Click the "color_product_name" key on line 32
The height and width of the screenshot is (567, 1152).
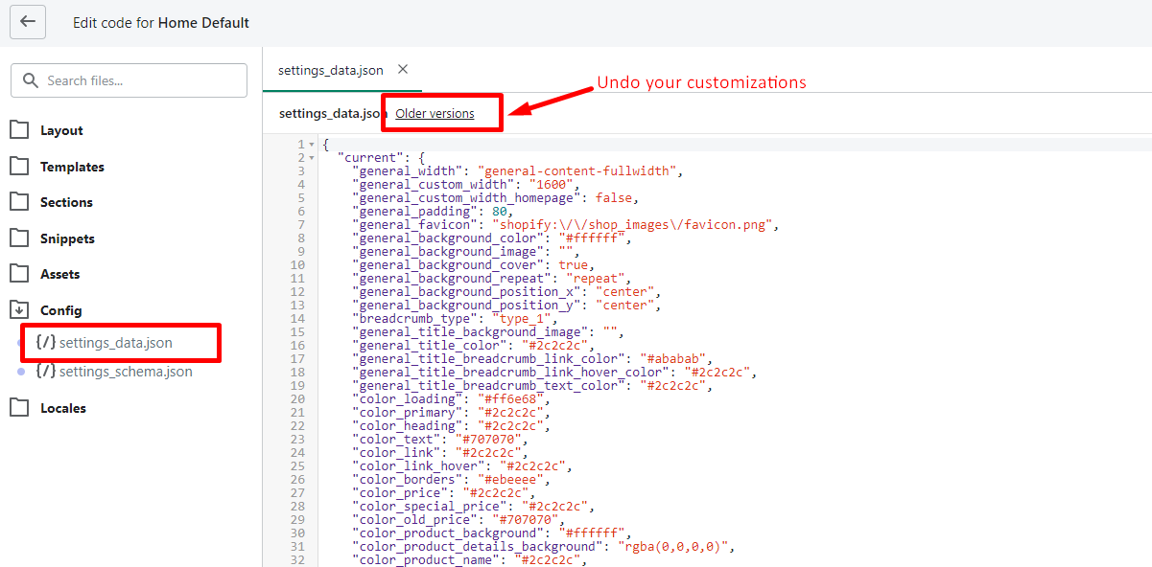click(426, 560)
